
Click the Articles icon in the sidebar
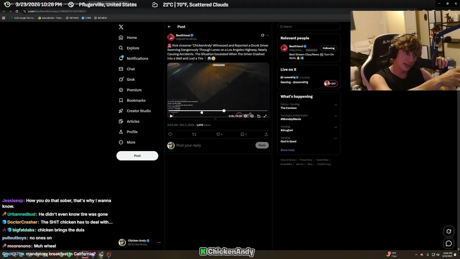(x=121, y=121)
